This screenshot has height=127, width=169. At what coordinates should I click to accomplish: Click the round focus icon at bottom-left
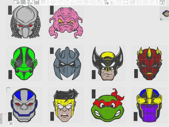point(11,123)
